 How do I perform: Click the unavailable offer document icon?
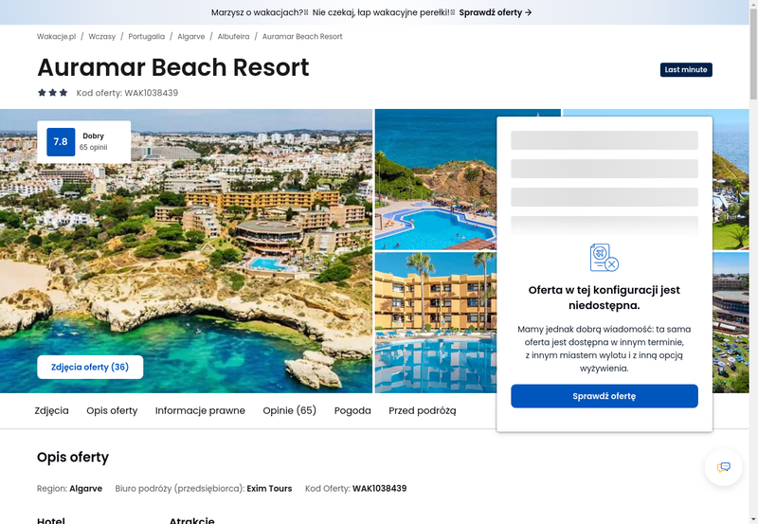(x=605, y=258)
